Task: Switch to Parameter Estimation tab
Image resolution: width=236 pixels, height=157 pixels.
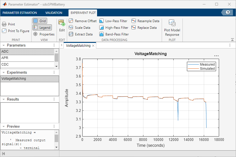Action: pos(20,13)
